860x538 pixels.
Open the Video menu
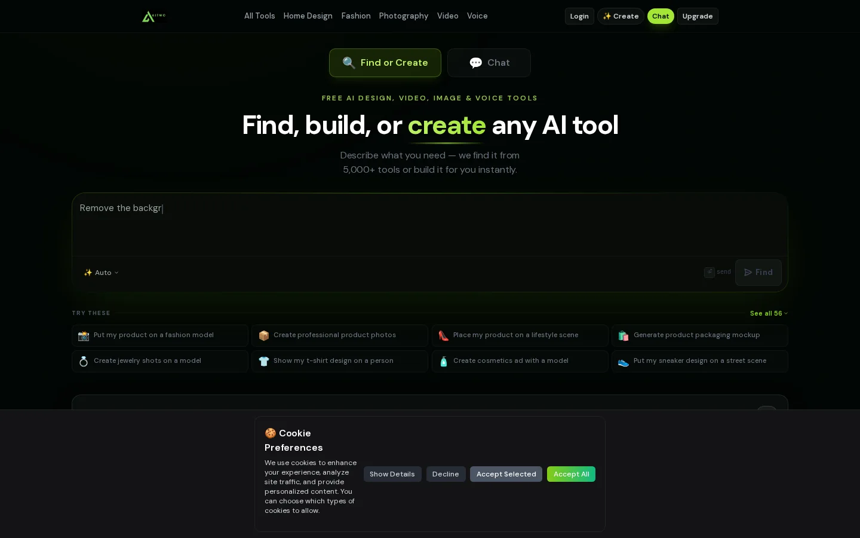tap(448, 16)
